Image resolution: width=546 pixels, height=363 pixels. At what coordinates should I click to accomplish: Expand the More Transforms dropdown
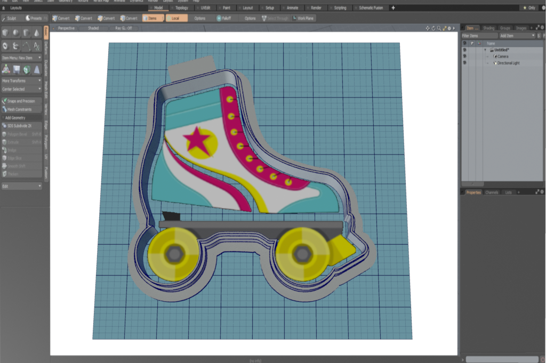pos(21,80)
